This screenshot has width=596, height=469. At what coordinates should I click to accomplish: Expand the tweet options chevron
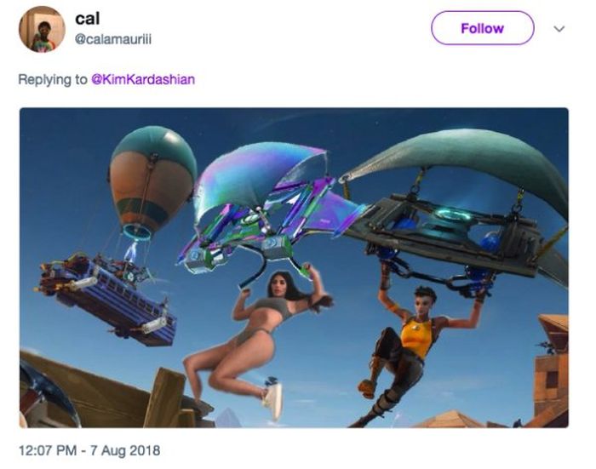559,29
